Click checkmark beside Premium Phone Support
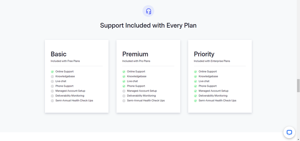Viewport: 300px width, 141px height. click(x=124, y=86)
